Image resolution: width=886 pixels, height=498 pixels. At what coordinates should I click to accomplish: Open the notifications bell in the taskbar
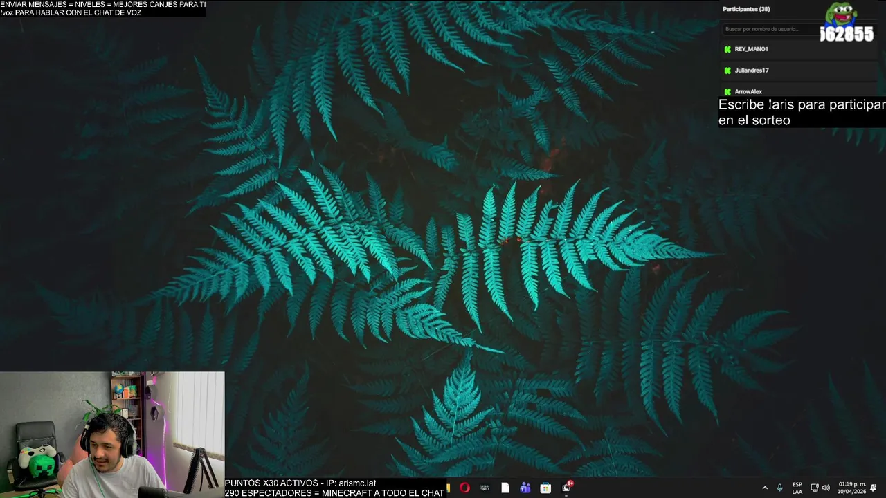[874, 488]
